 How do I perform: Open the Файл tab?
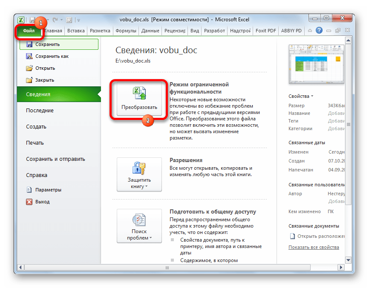[x=29, y=31]
